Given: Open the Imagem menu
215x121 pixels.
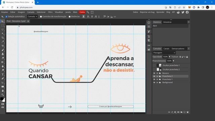Looking at the screenshot, I should point(21,12).
